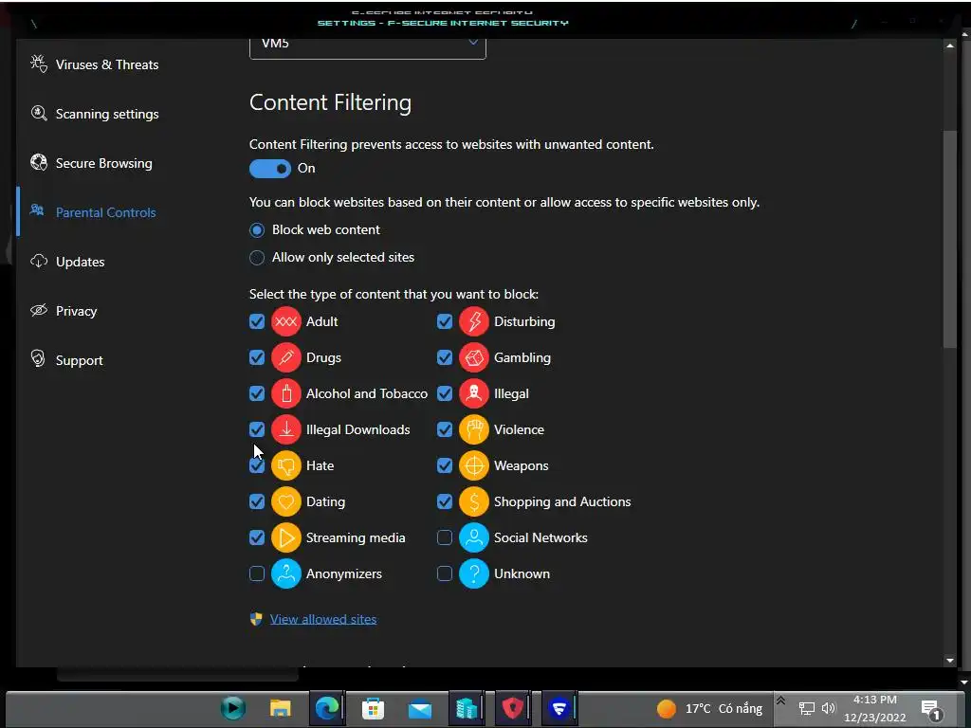Click the Weapons crosshair icon
This screenshot has height=728, width=971.
pos(474,465)
